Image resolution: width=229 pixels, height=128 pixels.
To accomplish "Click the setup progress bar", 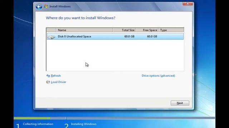I will point(114,118).
